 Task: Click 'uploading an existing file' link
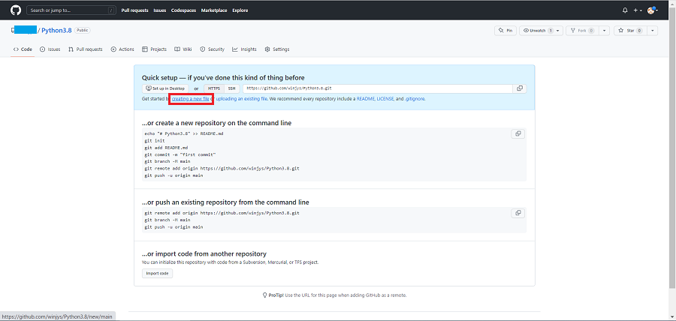tap(242, 98)
